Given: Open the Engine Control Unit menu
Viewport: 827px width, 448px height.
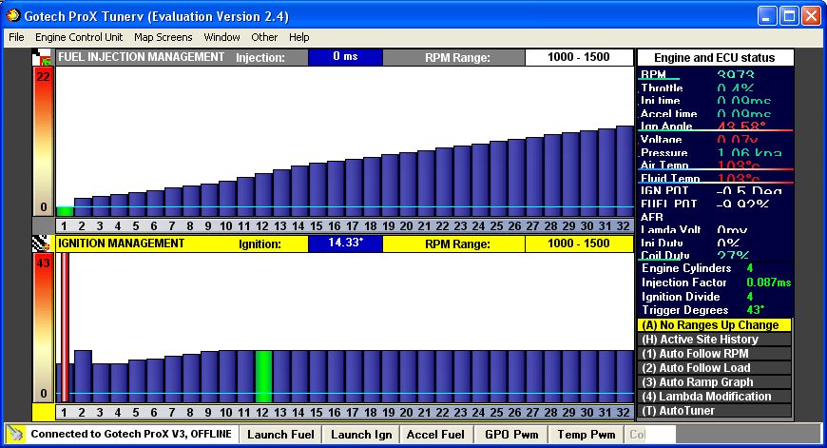Looking at the screenshot, I should click(79, 37).
